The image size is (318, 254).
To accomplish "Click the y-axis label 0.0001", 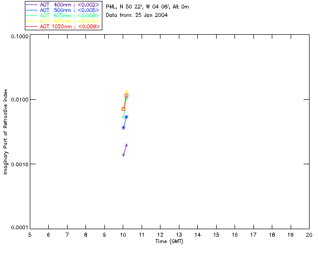I will 20,228.
